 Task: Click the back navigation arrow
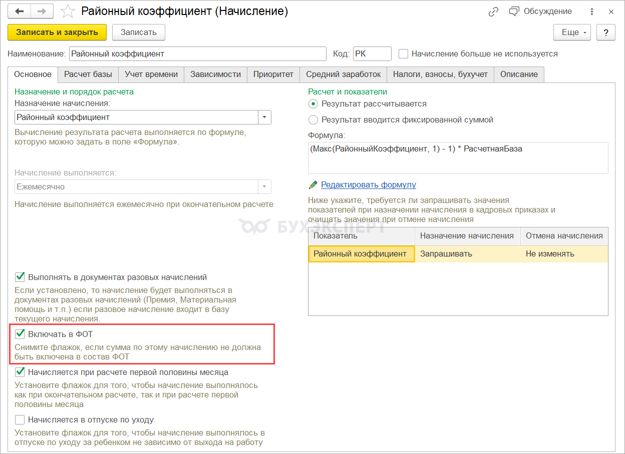point(19,11)
